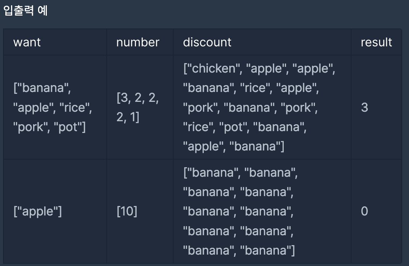Viewport: 409px width, 266px height.
Task: Select the "result" column header
Action: [376, 42]
